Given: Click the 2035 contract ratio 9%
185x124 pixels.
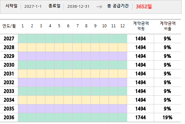Looking at the screenshot, I should point(168,108).
